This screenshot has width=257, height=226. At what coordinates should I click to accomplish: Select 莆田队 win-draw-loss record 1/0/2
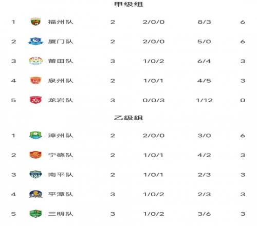click(x=154, y=61)
